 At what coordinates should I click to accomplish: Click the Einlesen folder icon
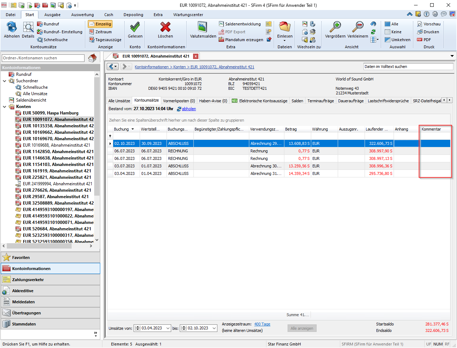(285, 27)
